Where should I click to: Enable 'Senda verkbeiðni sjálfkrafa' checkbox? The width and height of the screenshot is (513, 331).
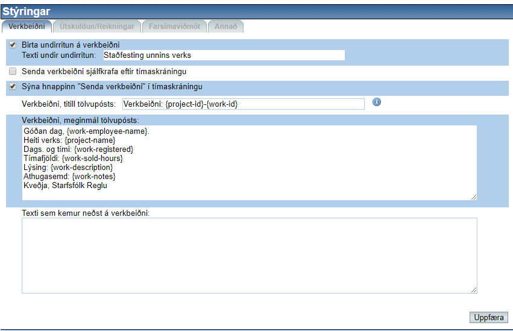click(13, 71)
